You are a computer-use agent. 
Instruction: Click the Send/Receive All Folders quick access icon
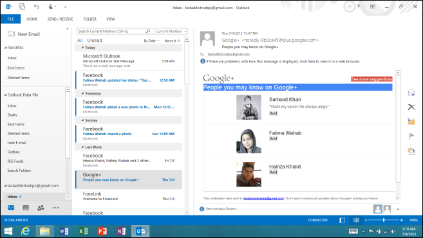click(x=22, y=6)
